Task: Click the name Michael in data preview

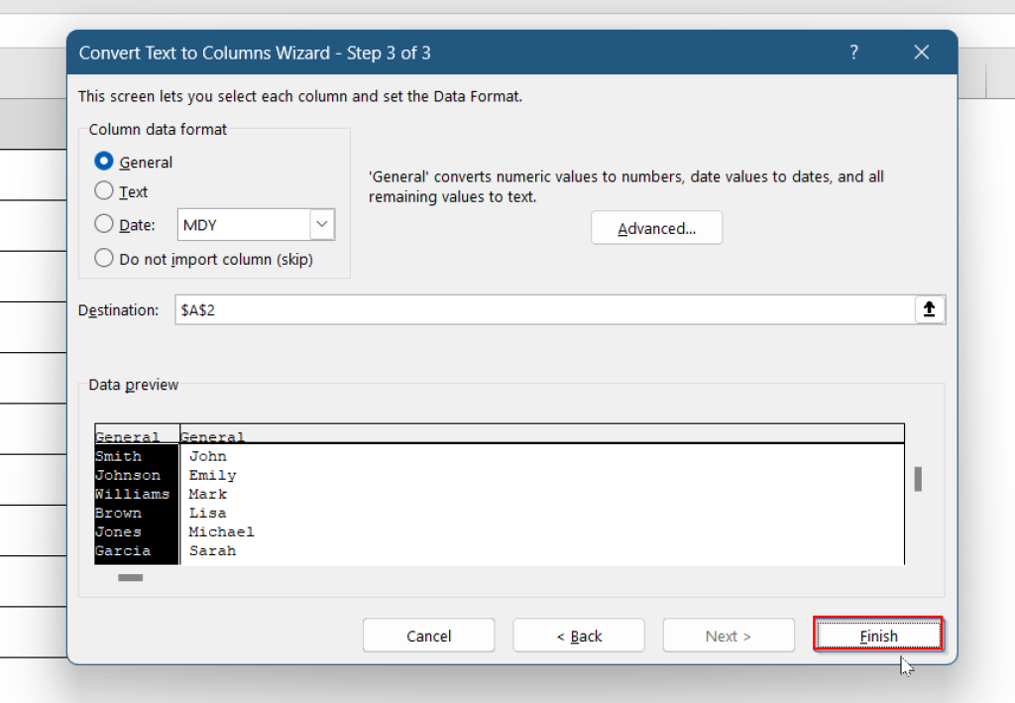Action: [x=221, y=531]
